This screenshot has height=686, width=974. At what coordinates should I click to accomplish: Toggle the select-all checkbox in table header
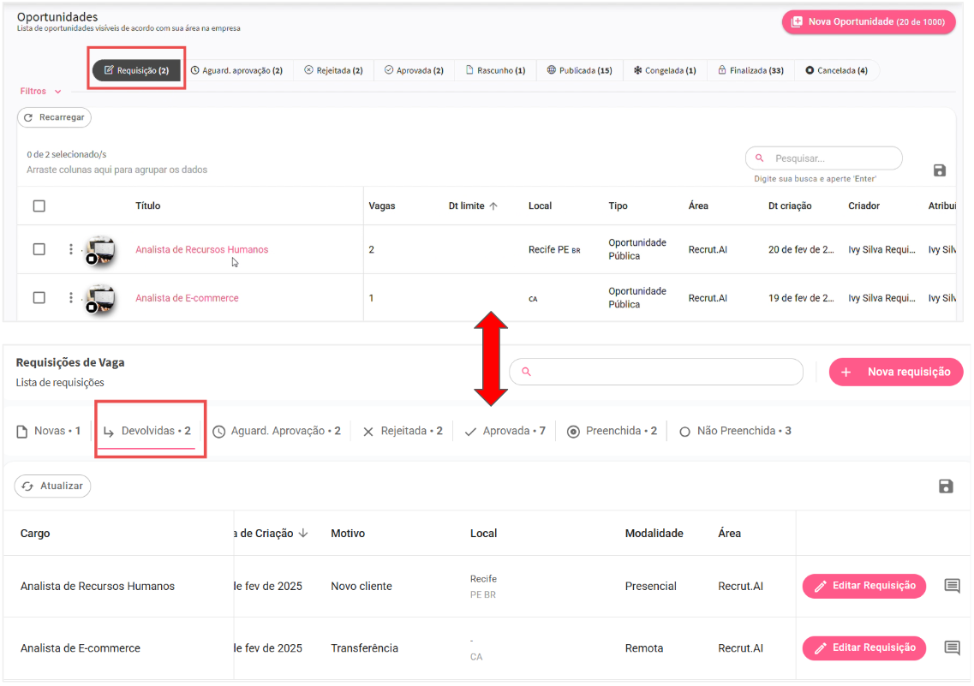[39, 206]
